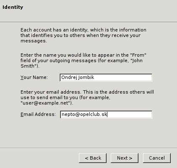
Task: Click the "Each account has an identity" paragraph
Action: point(83,35)
